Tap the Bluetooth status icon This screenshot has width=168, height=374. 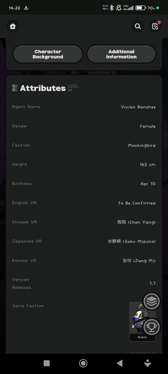pyautogui.click(x=112, y=8)
